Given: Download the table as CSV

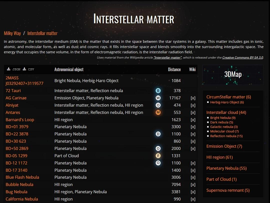Looking at the screenshot, I should (x=29, y=69).
